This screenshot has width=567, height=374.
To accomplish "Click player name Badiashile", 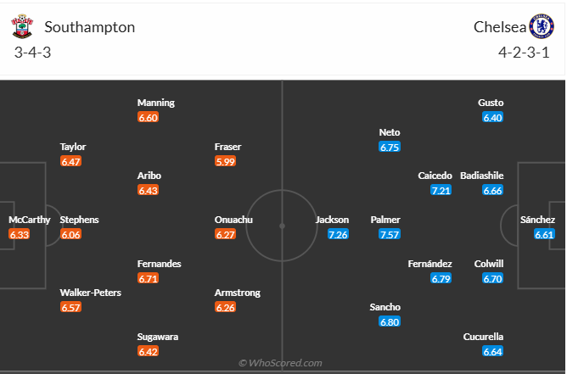I will 481,176.
